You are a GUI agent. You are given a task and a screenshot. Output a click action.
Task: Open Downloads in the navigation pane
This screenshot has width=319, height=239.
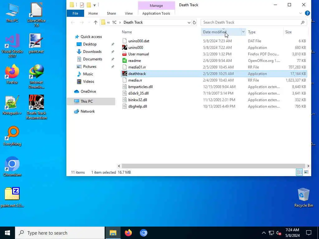(92, 52)
